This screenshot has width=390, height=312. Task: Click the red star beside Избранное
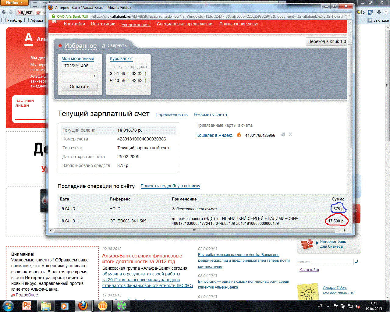60,45
